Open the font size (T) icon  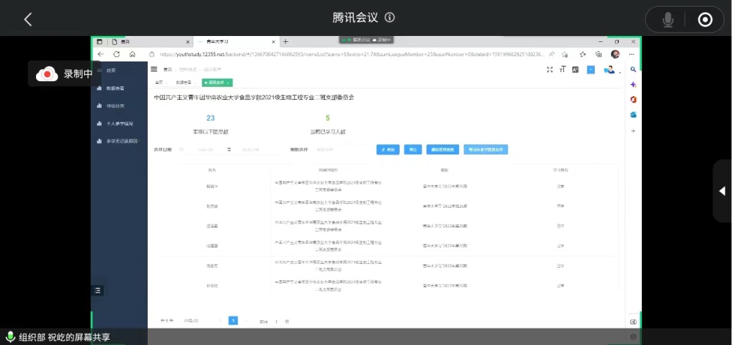pyautogui.click(x=562, y=70)
